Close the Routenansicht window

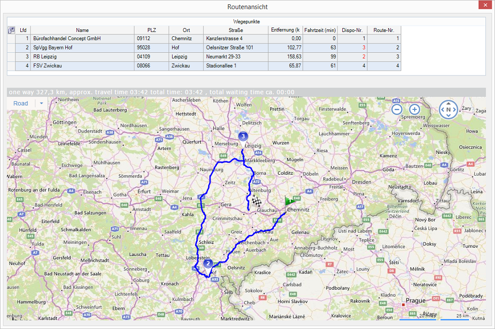pyautogui.click(x=484, y=5)
